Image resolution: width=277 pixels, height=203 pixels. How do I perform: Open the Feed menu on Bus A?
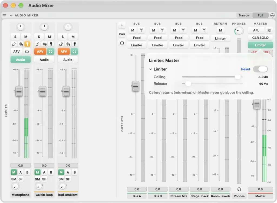[137, 38]
